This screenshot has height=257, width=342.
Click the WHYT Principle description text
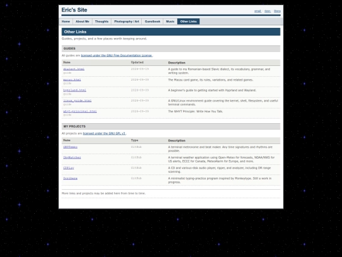tap(196, 112)
